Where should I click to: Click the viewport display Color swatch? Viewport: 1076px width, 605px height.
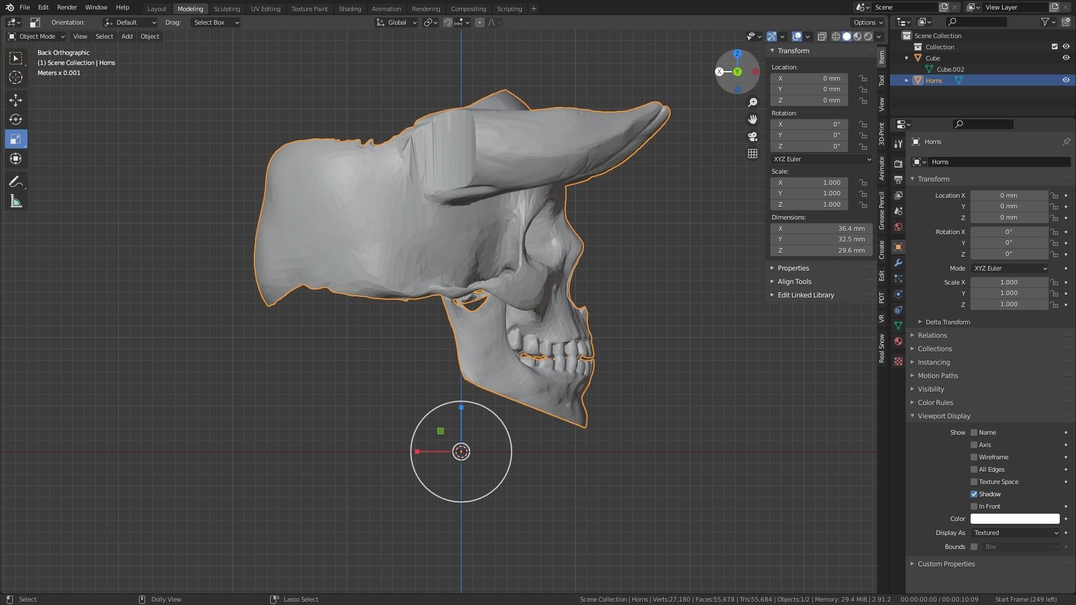pyautogui.click(x=1015, y=519)
